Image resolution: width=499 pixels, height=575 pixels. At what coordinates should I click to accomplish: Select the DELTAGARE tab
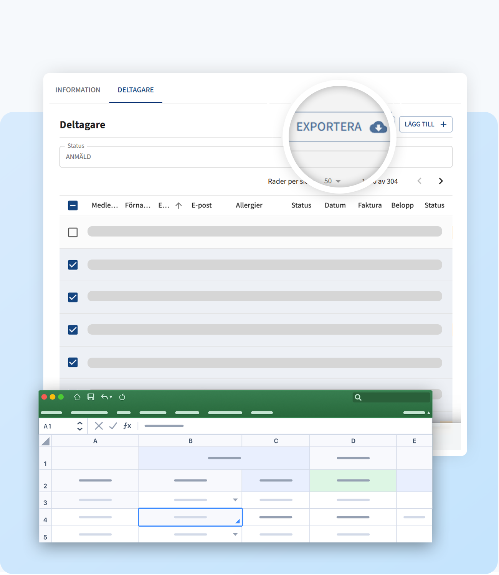pyautogui.click(x=135, y=90)
